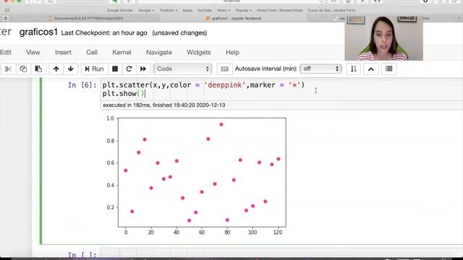Open the Popular bookmarks dropdown

[x=244, y=10]
